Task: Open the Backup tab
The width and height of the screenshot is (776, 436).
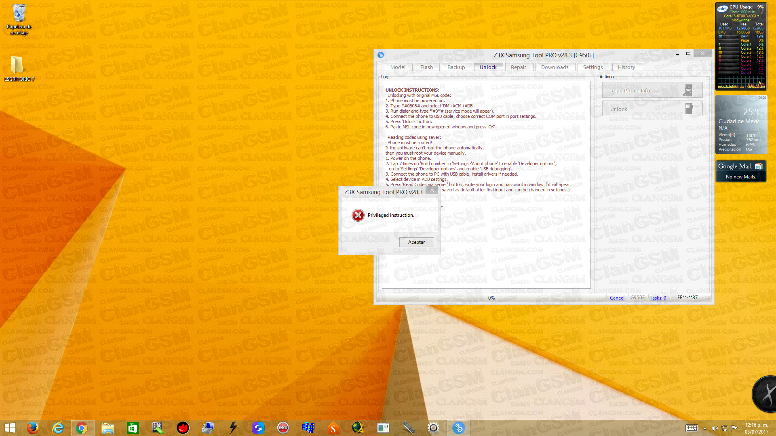Action: (456, 67)
